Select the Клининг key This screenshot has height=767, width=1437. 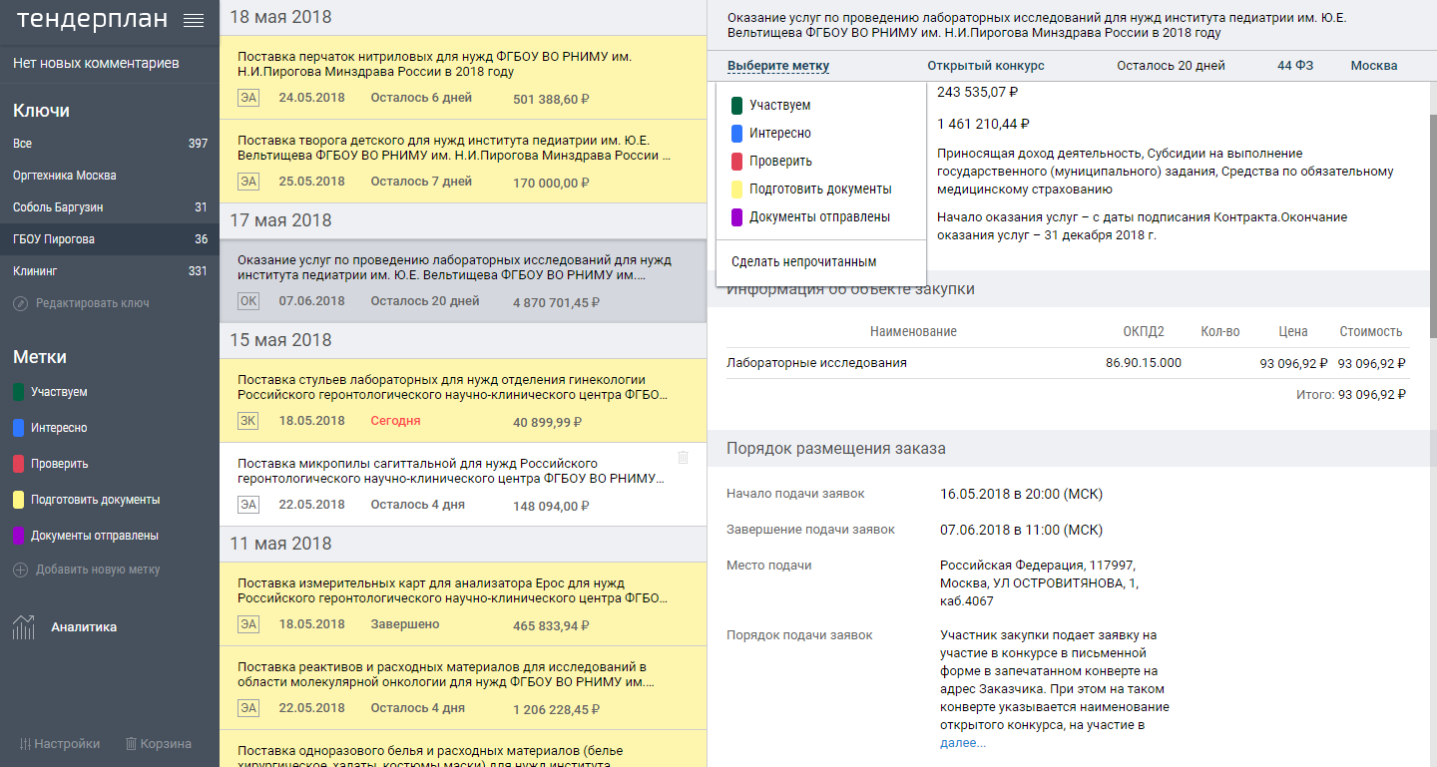(x=110, y=271)
